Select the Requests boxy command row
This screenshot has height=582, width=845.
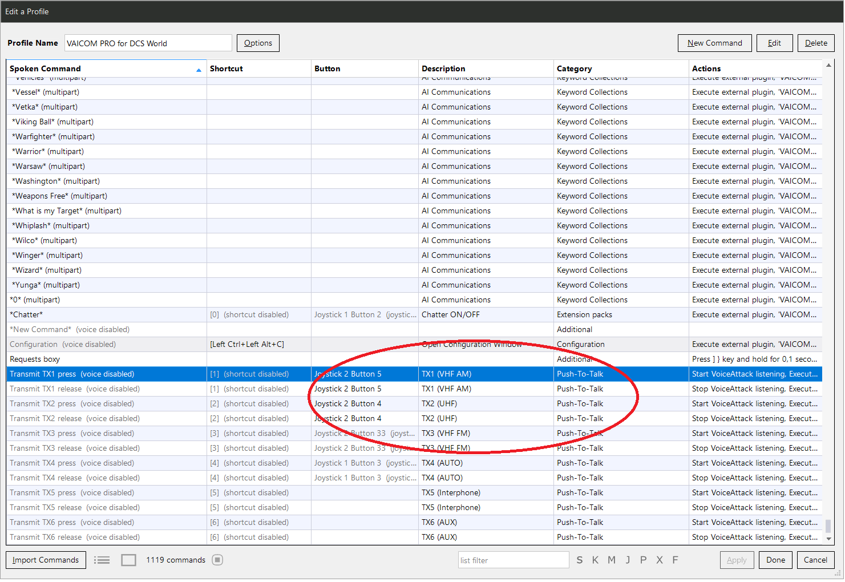point(414,359)
